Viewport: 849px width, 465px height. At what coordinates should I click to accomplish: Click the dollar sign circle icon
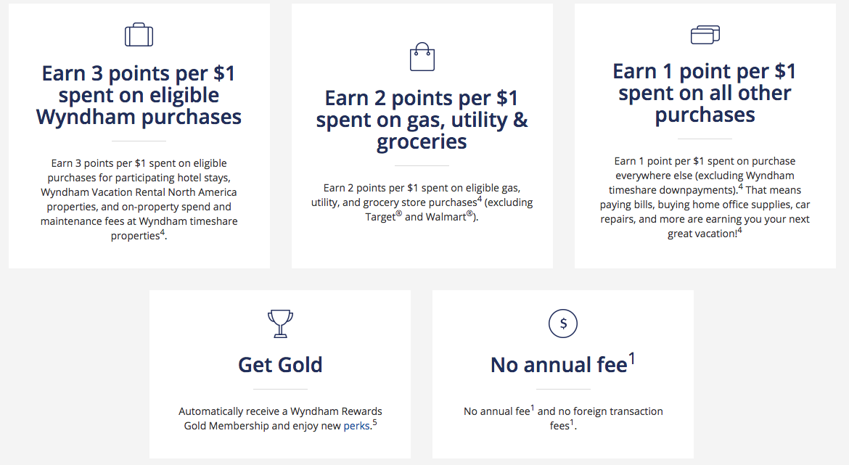(563, 324)
